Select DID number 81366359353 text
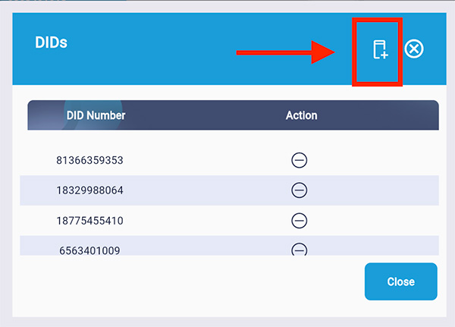Screen dimensions: 455x327 pos(89,161)
